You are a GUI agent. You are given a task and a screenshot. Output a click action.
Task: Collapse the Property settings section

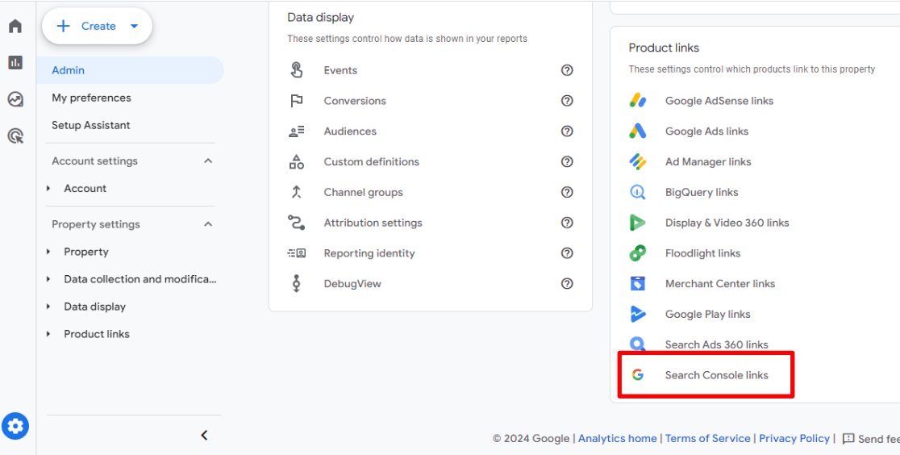coord(208,224)
